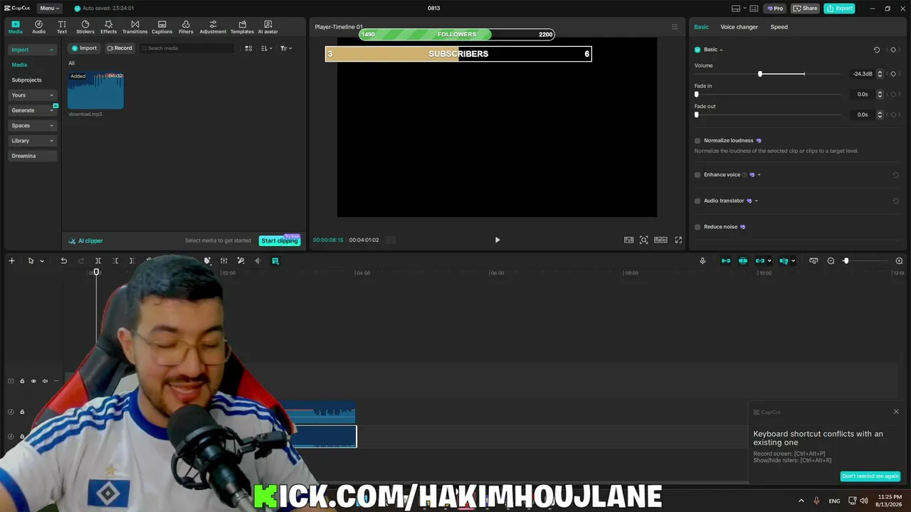Click the Import button in media panel
911x512 pixels.
[84, 48]
